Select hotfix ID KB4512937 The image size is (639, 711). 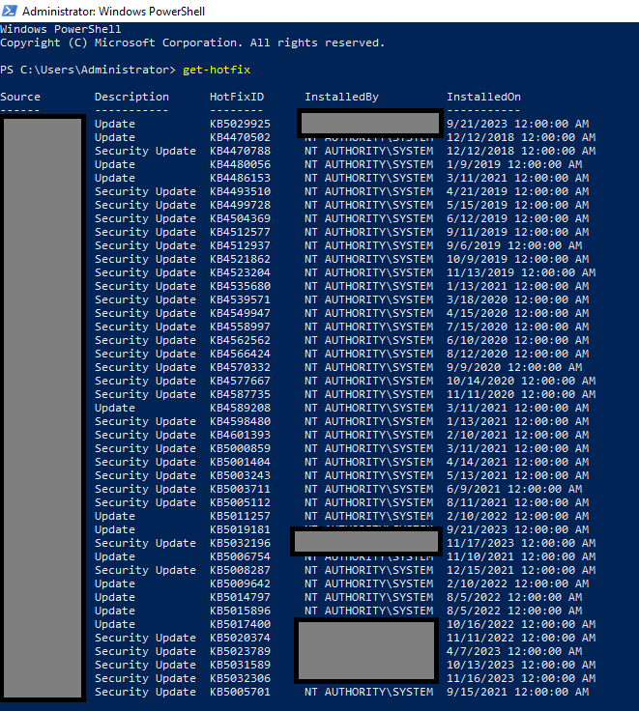240,245
